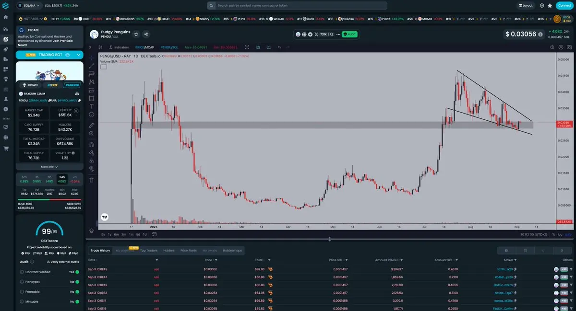The height and width of the screenshot is (311, 576).
Task: Open the Holders tab
Action: tap(169, 250)
